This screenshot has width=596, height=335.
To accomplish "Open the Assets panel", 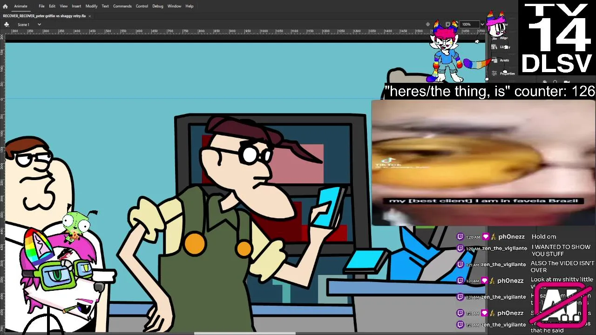I will click(501, 60).
